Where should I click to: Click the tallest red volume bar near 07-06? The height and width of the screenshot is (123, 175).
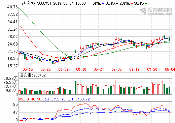pyautogui.click(x=116, y=87)
